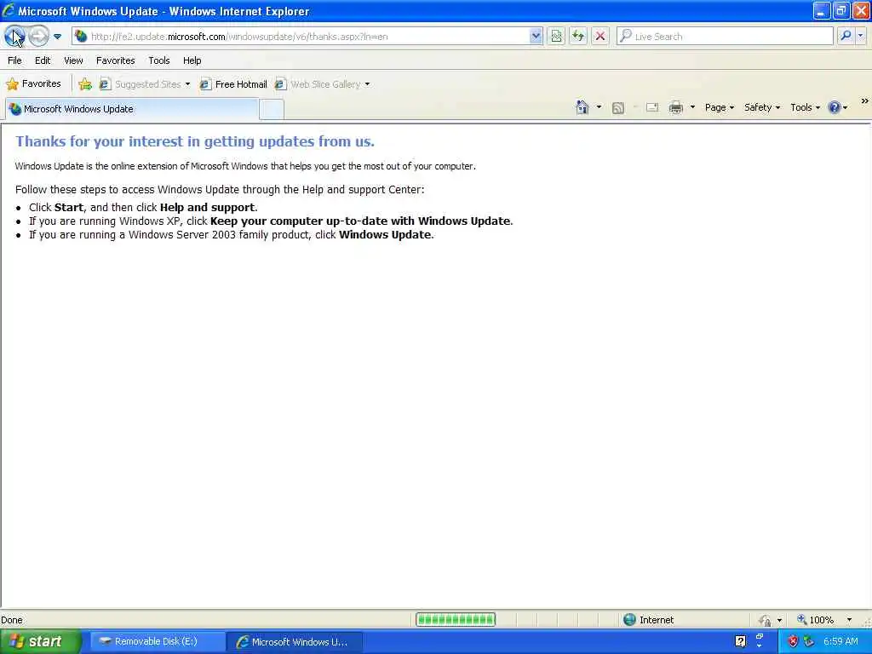Click the 6:59 AM system clock
Viewport: 872px width, 654px height.
[840, 642]
